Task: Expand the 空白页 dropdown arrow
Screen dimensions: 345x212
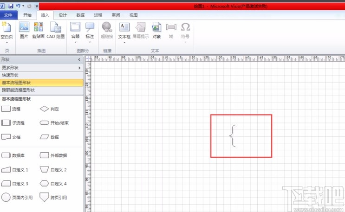Action: 7,42
